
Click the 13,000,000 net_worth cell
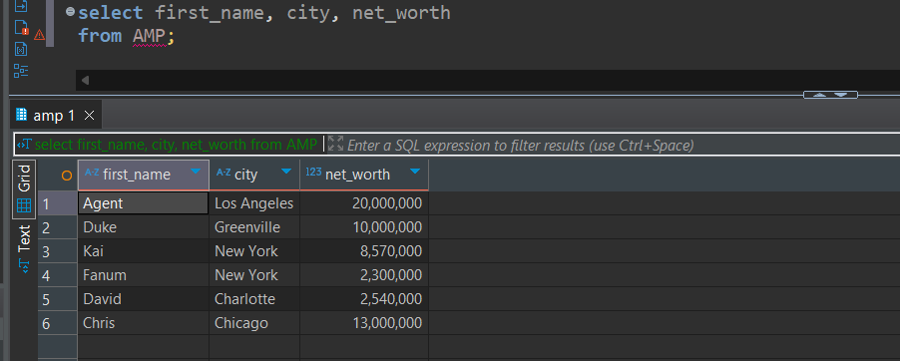(364, 323)
